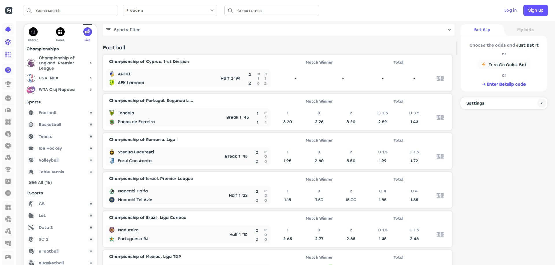Click the gamepad icon at sidebar bottom
Viewport: 555px width, 265px height.
click(8, 257)
